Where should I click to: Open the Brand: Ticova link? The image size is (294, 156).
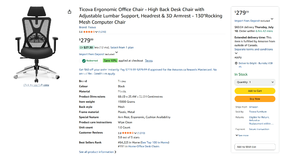[x=87, y=27]
